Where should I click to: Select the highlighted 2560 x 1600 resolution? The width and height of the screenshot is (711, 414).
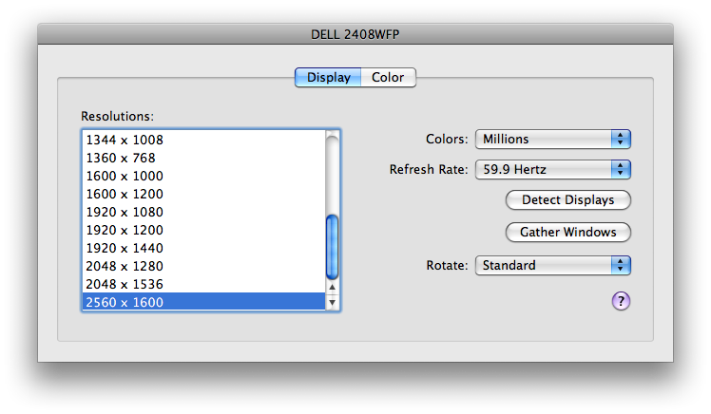(x=203, y=302)
